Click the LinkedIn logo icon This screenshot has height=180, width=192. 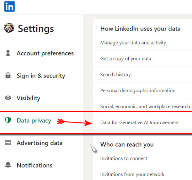click(10, 6)
